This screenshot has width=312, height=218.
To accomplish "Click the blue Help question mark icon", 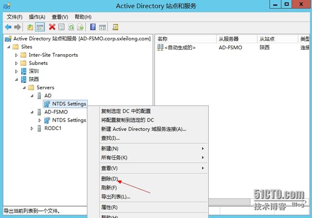I will [93, 27].
